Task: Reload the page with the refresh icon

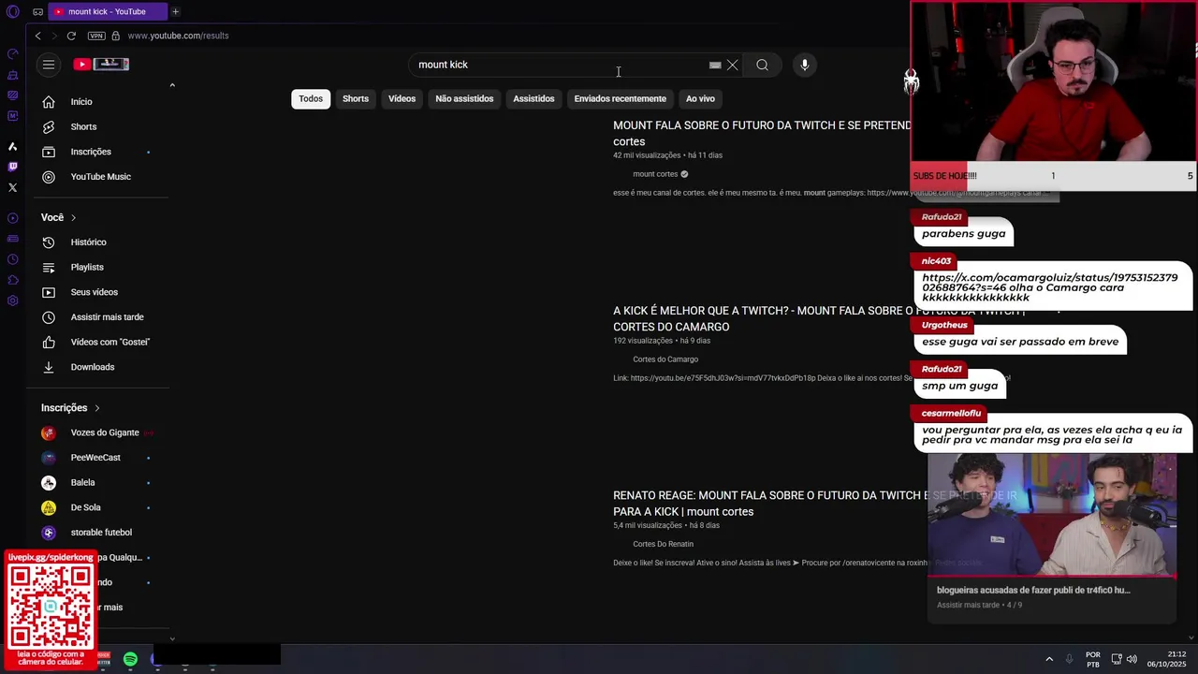Action: (71, 36)
